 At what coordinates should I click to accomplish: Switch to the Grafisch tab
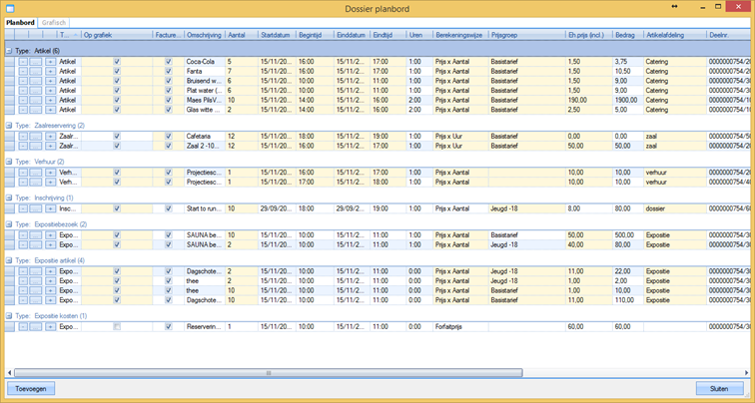[55, 22]
